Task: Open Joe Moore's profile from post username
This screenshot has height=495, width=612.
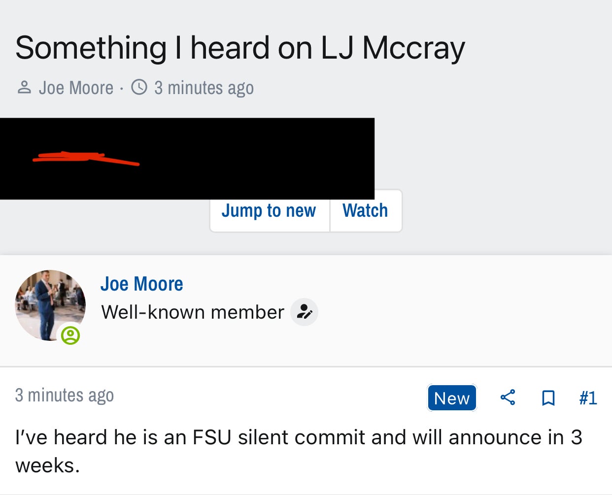Action: 142,284
